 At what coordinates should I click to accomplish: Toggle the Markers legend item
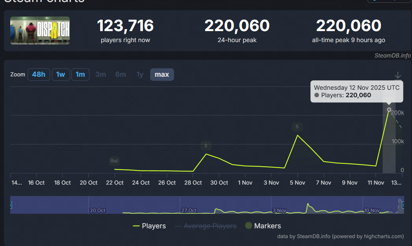coord(263,226)
